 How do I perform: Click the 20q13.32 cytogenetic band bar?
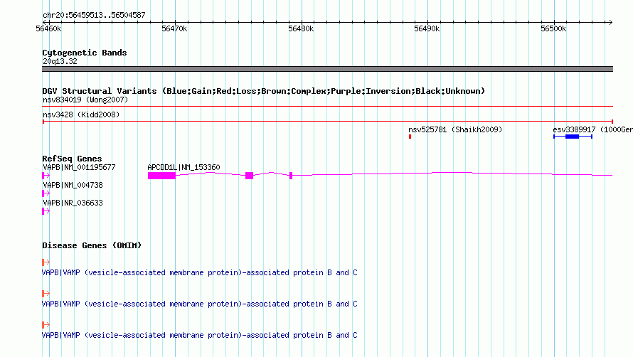tap(327, 69)
